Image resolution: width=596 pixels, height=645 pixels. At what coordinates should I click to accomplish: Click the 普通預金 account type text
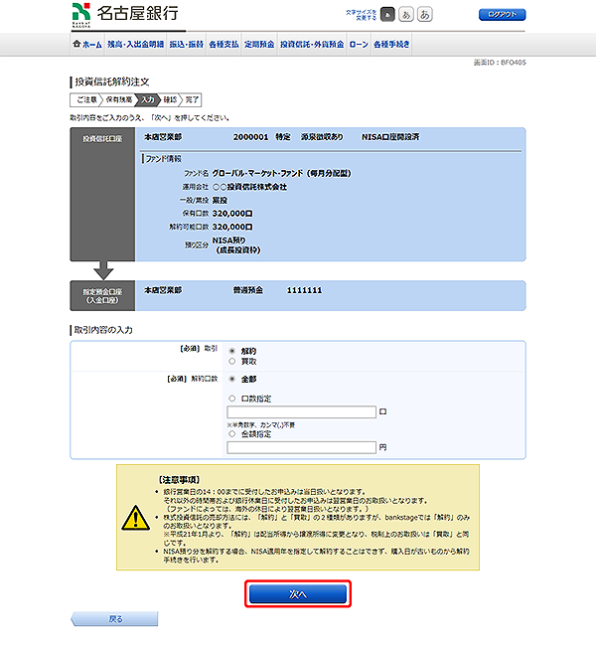click(248, 290)
